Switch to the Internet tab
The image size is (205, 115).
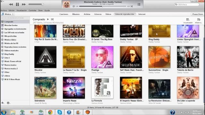pyautogui.click(x=142, y=14)
